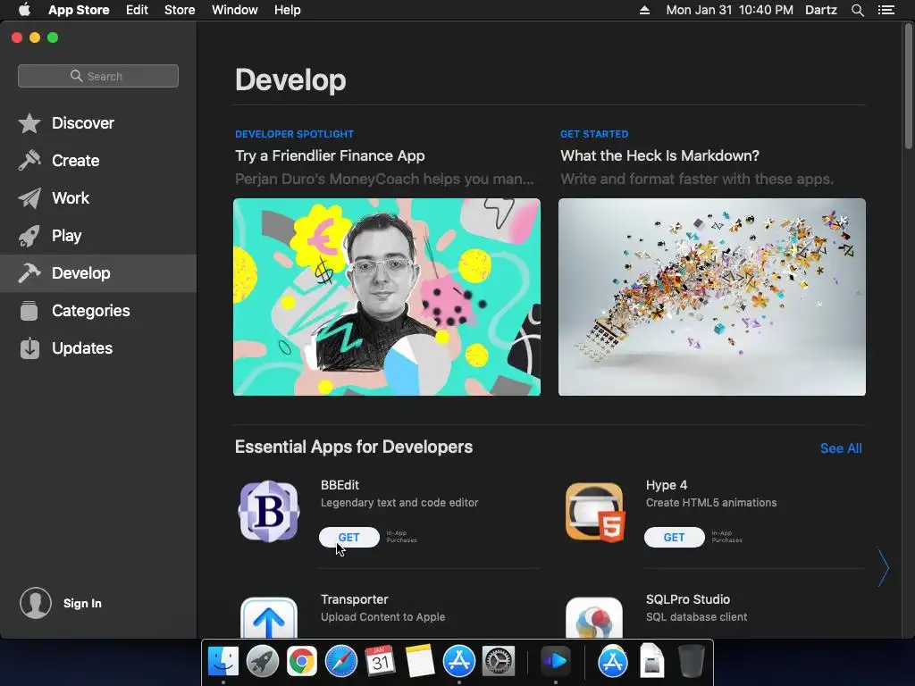Open the Edit menu
This screenshot has width=915, height=686.
click(137, 10)
